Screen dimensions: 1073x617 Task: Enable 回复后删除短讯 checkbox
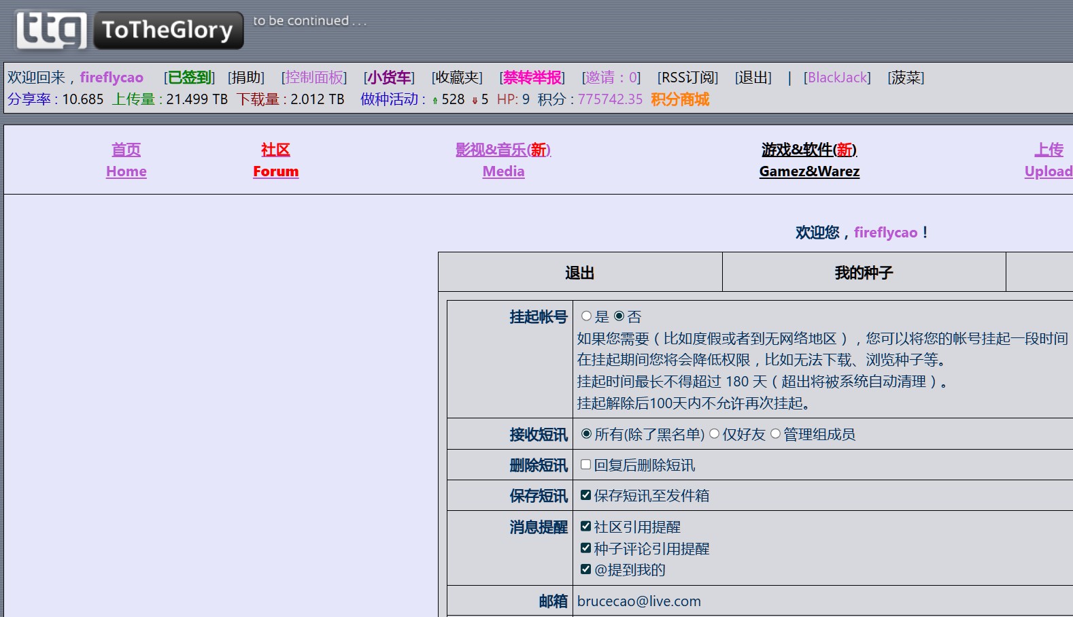585,465
